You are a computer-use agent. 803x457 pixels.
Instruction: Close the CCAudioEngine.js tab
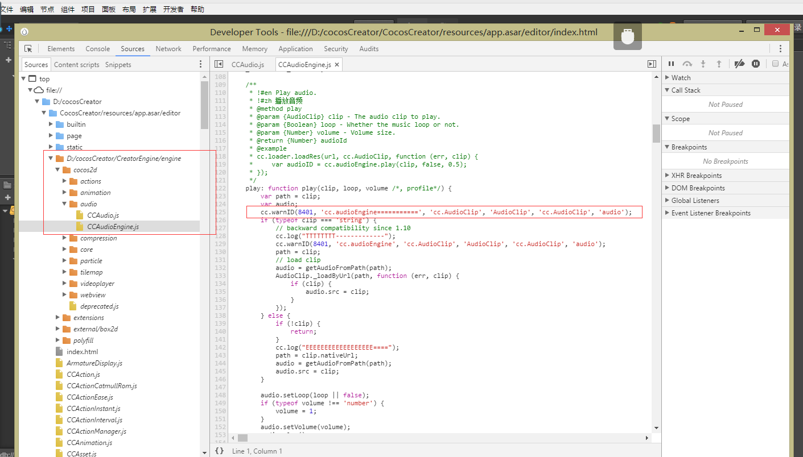click(337, 65)
